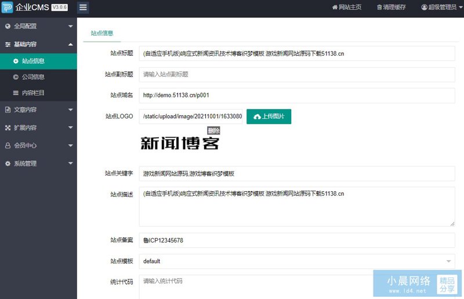Screen dimensions: 464x299
Task: Click the gear icon next to 站点信息
Action: coord(16,61)
